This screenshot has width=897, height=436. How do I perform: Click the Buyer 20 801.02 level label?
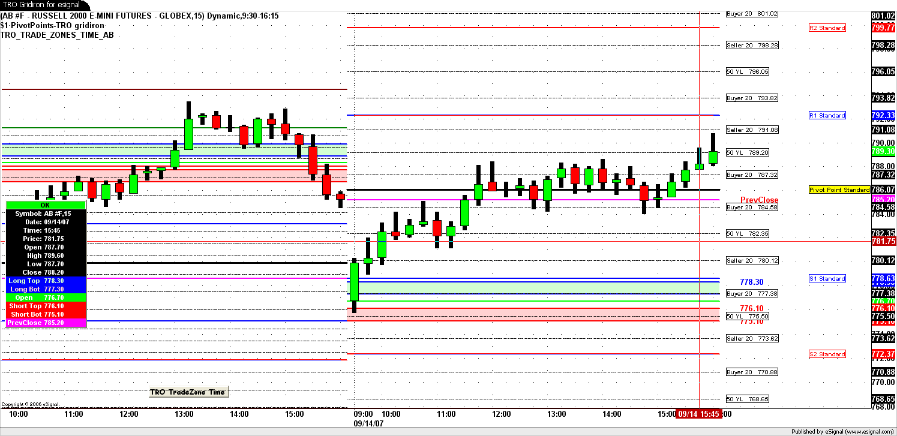pos(752,13)
